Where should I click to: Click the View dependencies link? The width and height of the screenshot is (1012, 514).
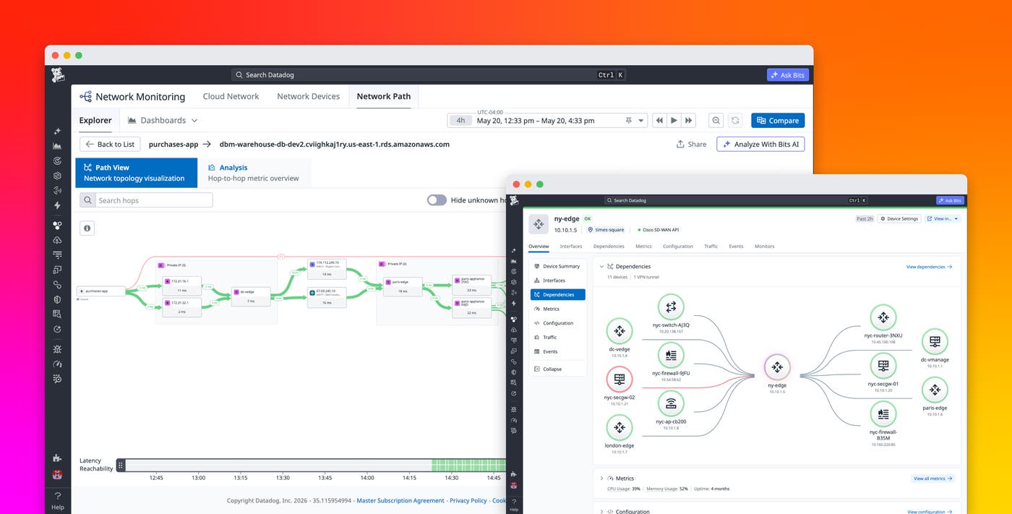[929, 267]
